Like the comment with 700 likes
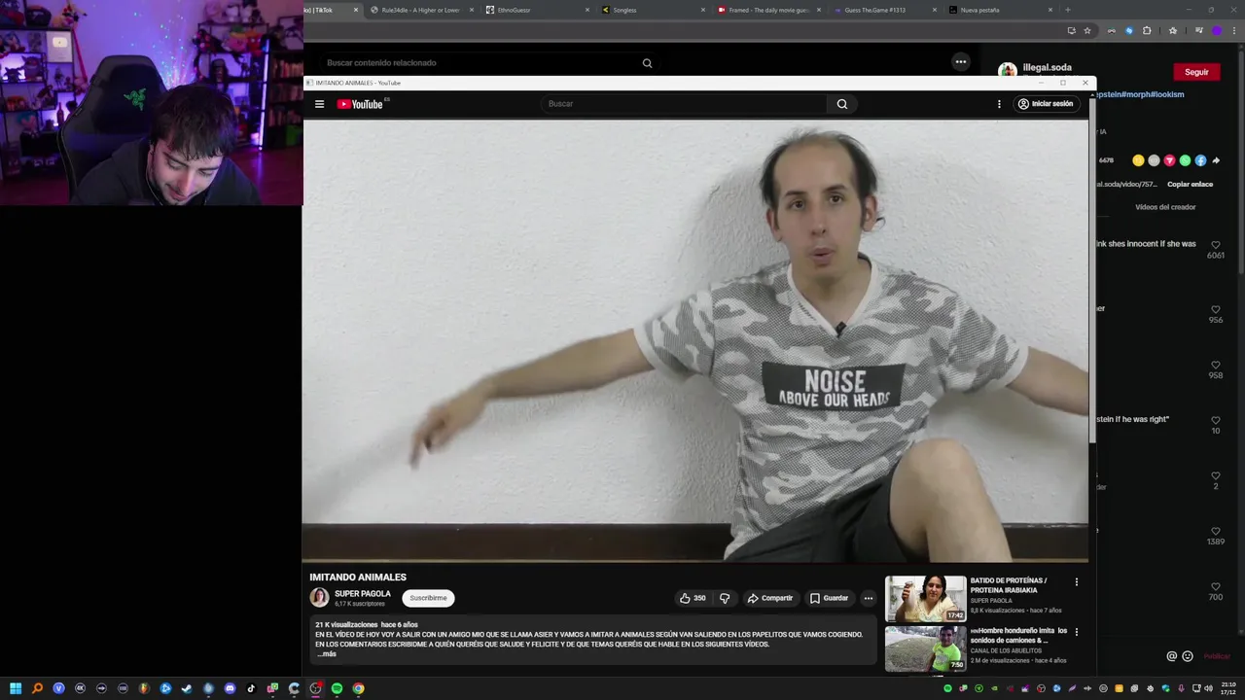Viewport: 1245px width, 700px height. 1215,587
